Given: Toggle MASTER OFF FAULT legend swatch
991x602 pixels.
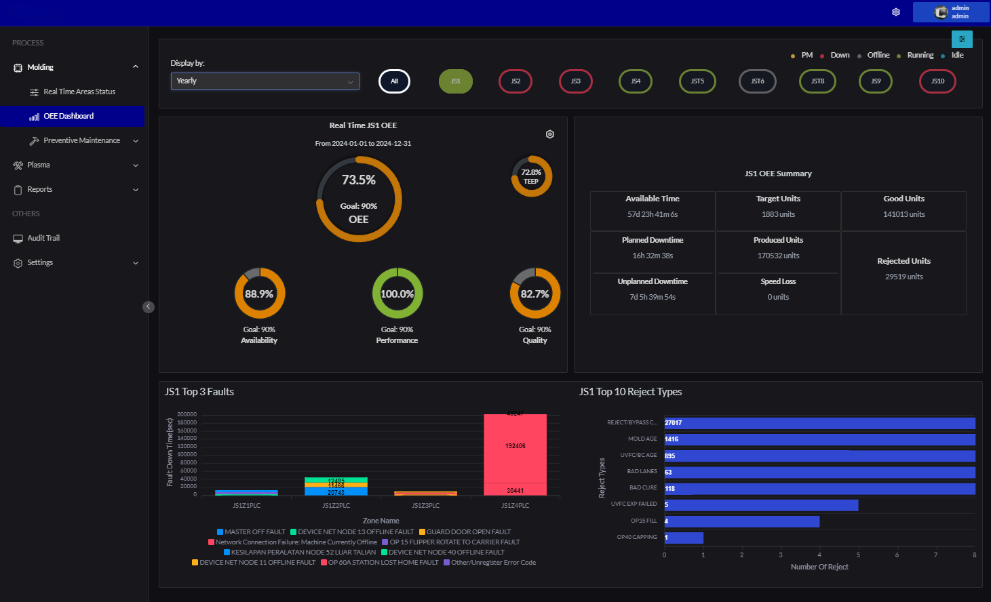Looking at the screenshot, I should (220, 532).
